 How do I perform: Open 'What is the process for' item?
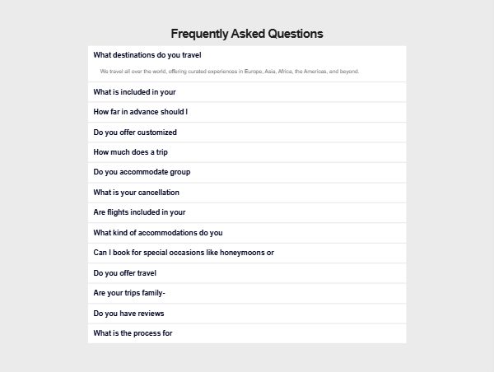click(x=247, y=333)
